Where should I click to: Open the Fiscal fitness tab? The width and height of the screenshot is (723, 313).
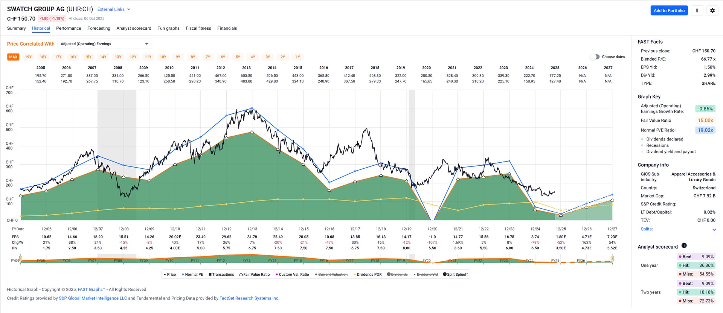coord(198,28)
